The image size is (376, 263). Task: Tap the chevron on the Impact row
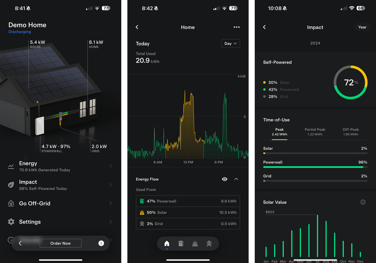click(111, 185)
